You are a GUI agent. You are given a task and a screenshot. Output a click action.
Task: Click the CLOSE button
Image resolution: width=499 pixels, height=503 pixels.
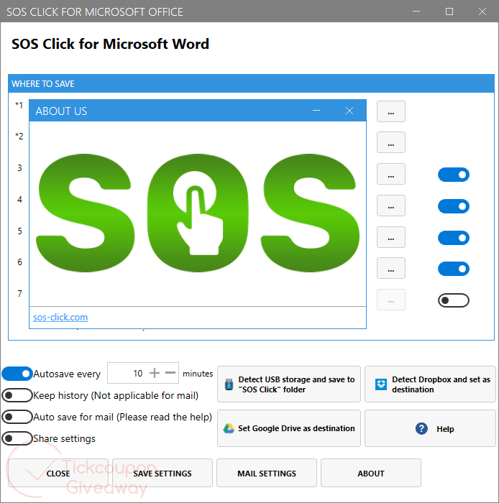[58, 473]
